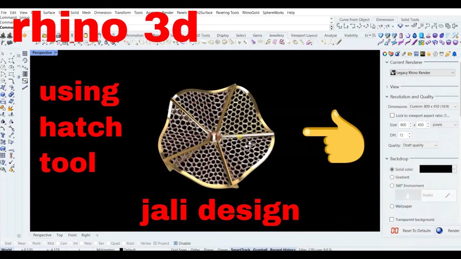The width and height of the screenshot is (461, 259).
Task: Switch to the Solid Tools tab
Action: pos(410,20)
